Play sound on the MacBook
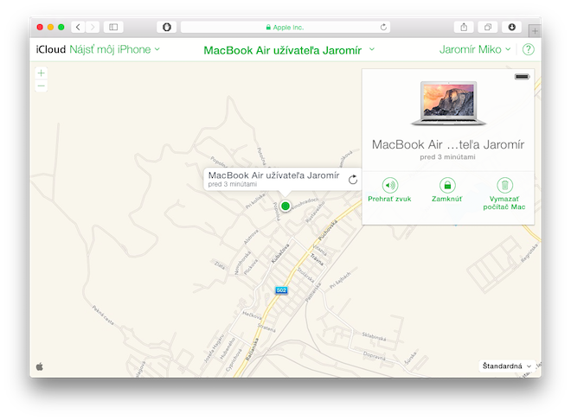The image size is (571, 420). pos(389,185)
